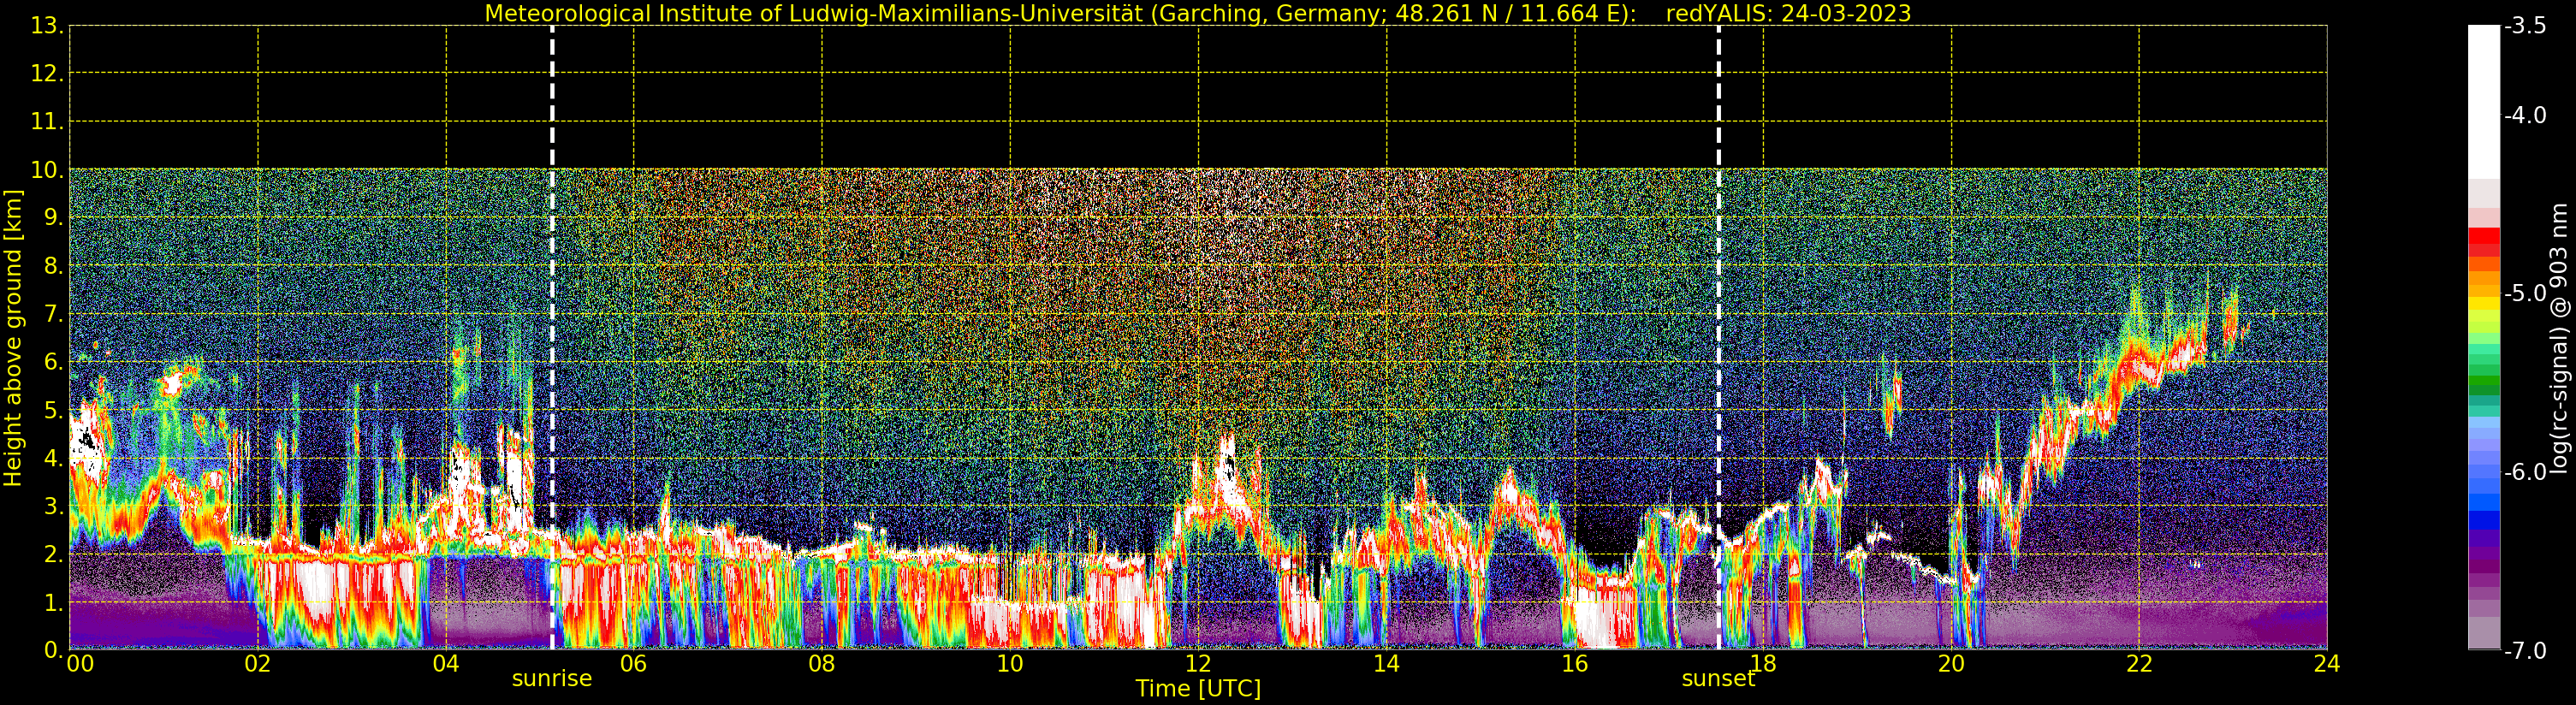Select the white dashed sunrise marker line

coord(552,338)
